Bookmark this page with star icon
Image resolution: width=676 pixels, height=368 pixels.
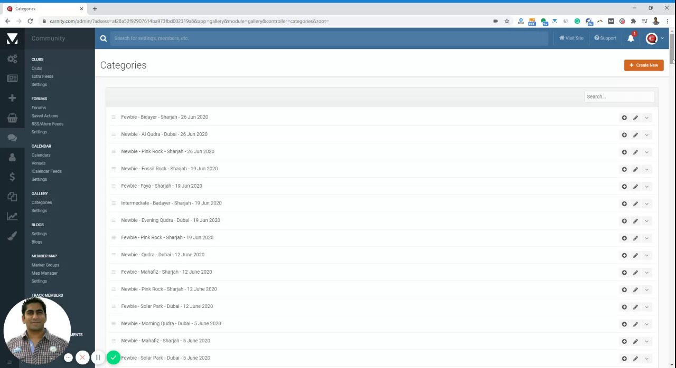coord(506,21)
